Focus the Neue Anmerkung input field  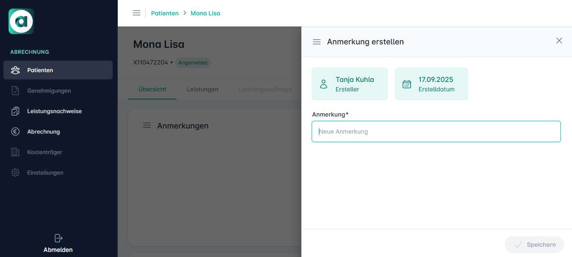coord(436,131)
